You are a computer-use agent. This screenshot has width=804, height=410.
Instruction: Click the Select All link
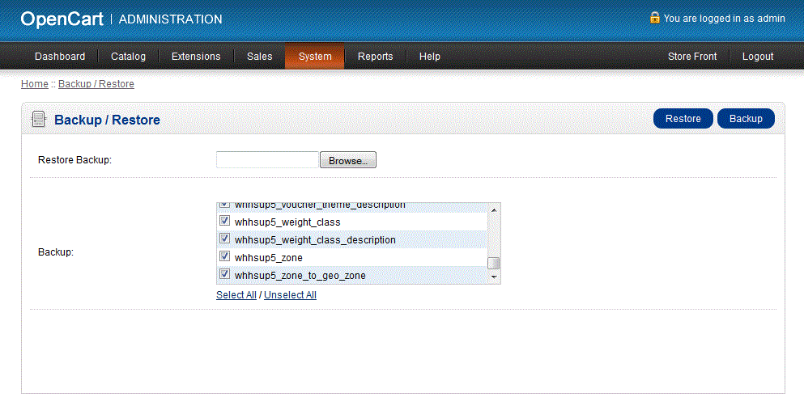[x=236, y=295]
